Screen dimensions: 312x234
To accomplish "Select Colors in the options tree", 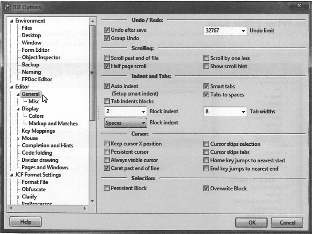I will click(x=36, y=116).
